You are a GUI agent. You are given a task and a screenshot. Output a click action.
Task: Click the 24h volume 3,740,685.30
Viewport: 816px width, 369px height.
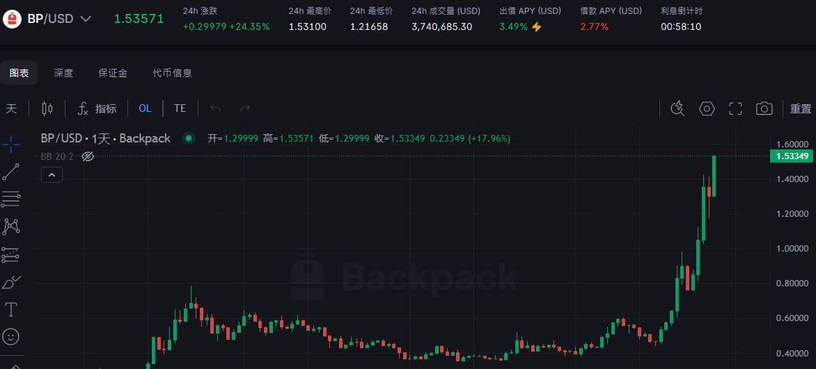point(442,26)
